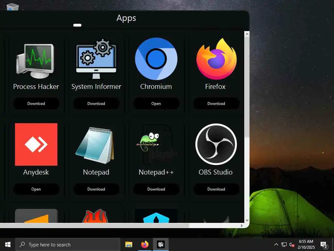The height and width of the screenshot is (251, 334).
Task: Select the System Informer label
Action: (96, 87)
